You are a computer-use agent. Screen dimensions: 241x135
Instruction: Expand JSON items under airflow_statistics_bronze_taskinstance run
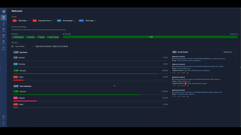(x=173, y=73)
